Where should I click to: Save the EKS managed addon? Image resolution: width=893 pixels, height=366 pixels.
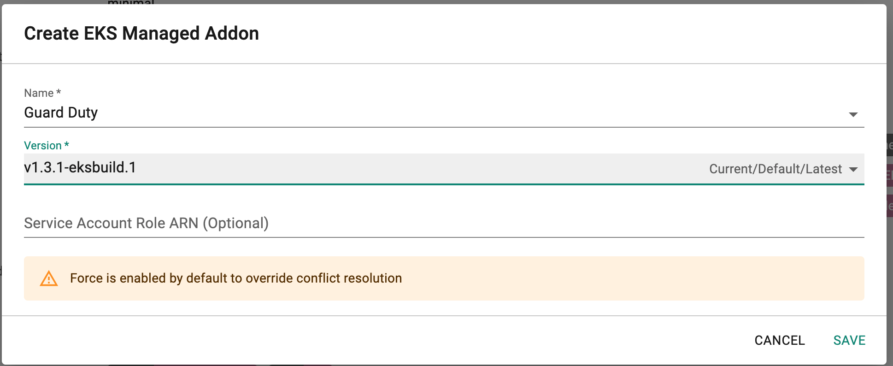(849, 340)
